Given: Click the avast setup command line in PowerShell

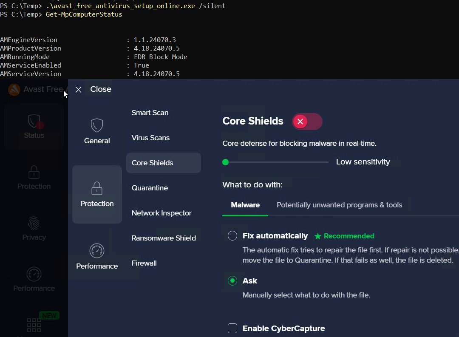Looking at the screenshot, I should 136,6.
